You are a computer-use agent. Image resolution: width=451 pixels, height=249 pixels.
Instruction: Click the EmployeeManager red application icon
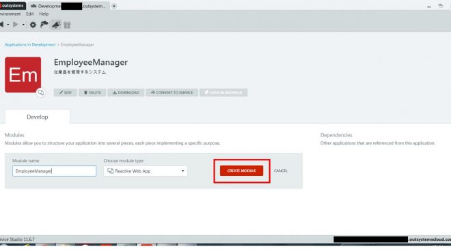coord(23,74)
